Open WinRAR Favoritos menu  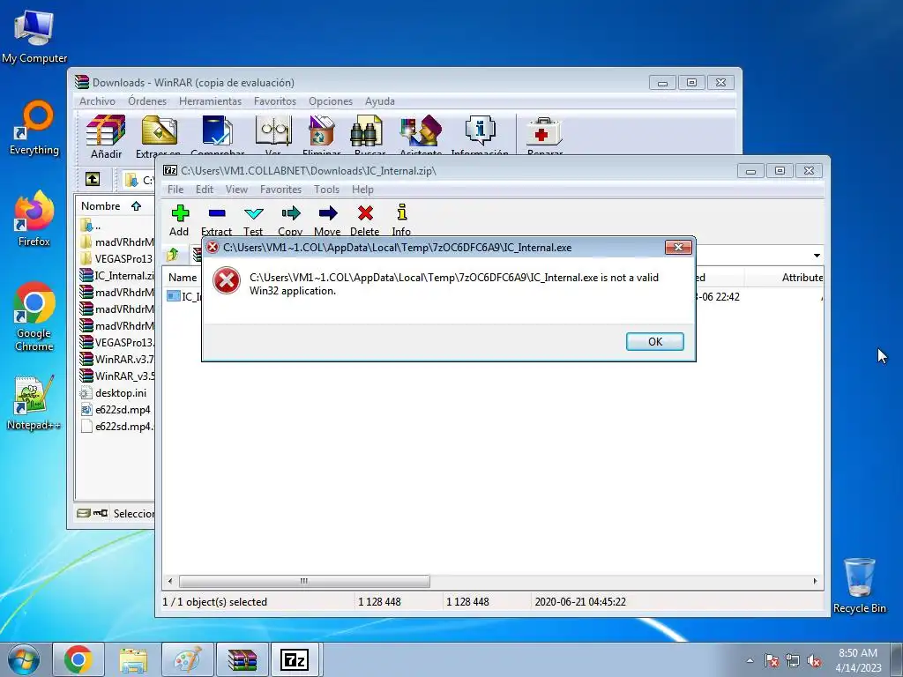point(275,101)
